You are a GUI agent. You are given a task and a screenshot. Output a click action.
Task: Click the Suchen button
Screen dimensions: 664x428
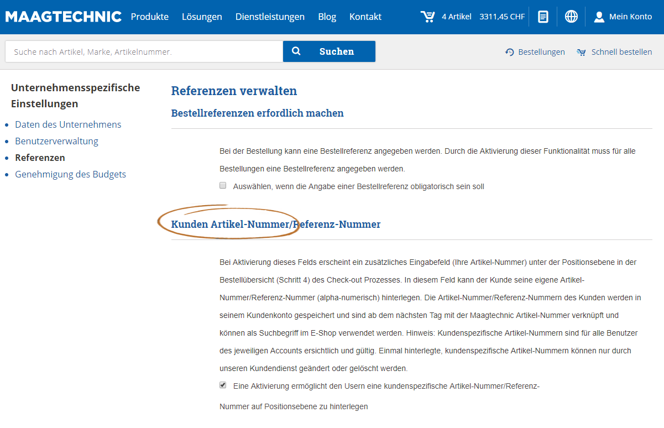(329, 51)
